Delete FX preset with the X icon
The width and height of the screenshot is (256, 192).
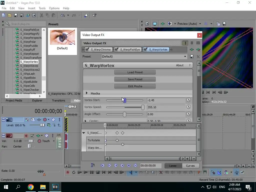198,56
